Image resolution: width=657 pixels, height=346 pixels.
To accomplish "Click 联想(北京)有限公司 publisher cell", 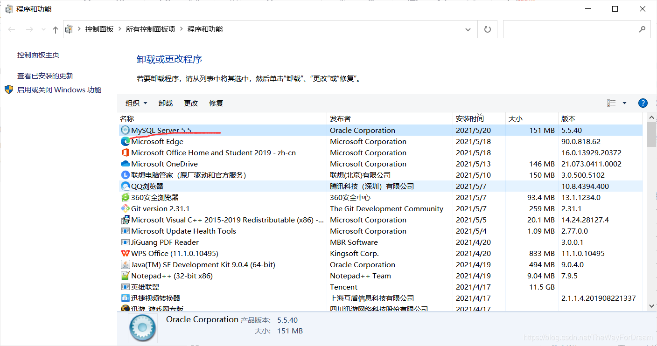I will point(360,175).
